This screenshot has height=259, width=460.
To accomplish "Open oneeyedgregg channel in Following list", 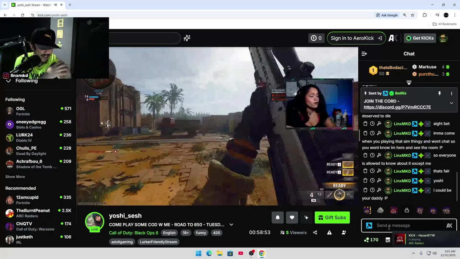I will point(38,124).
